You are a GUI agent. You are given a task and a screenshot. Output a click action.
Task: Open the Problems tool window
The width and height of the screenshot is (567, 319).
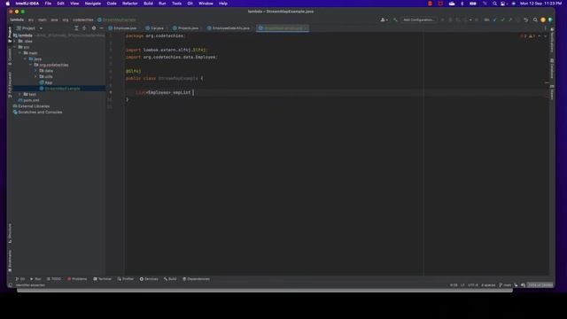click(77, 279)
